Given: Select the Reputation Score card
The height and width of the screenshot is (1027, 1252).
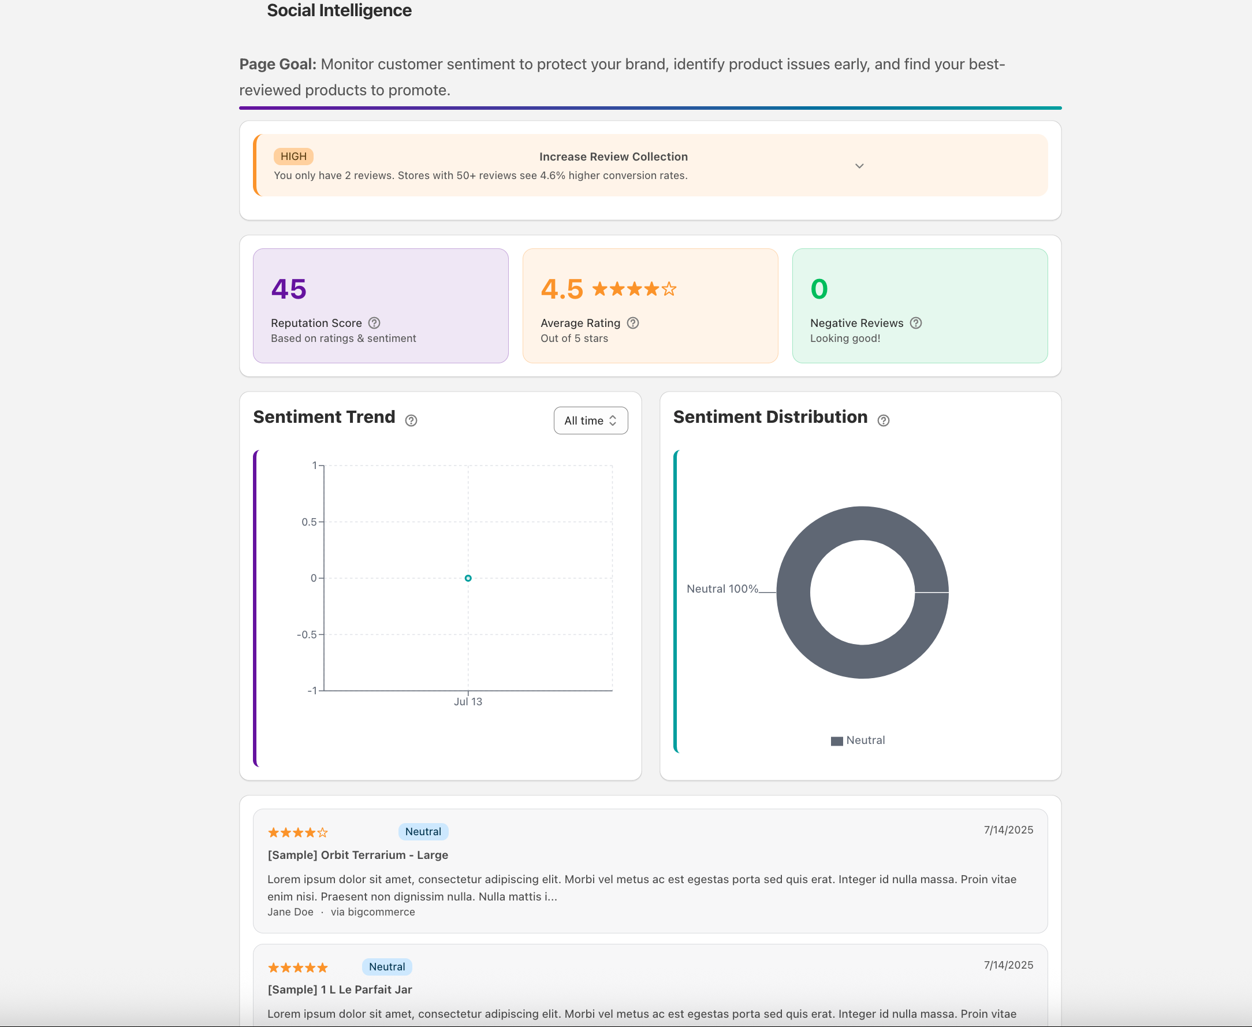Looking at the screenshot, I should 380,305.
